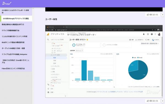The width and height of the screenshot is (165, 104).
Task: Open Chrome three-dot menu
Action: (161, 30)
